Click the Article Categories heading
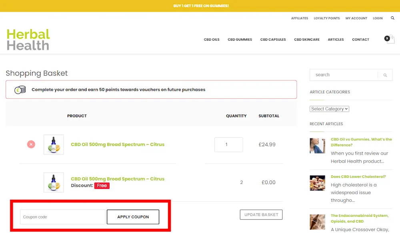Screen dimensions: 400x234 [x=330, y=92]
